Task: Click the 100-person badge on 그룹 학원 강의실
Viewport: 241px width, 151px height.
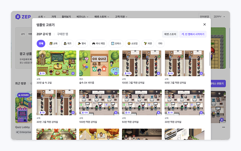Action: [128, 73]
